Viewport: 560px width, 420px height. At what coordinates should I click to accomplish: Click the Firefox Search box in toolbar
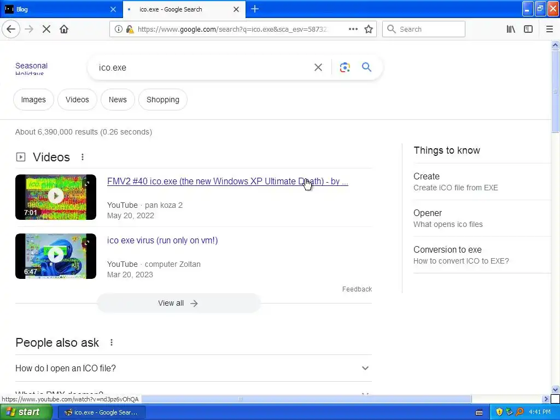coord(424,29)
